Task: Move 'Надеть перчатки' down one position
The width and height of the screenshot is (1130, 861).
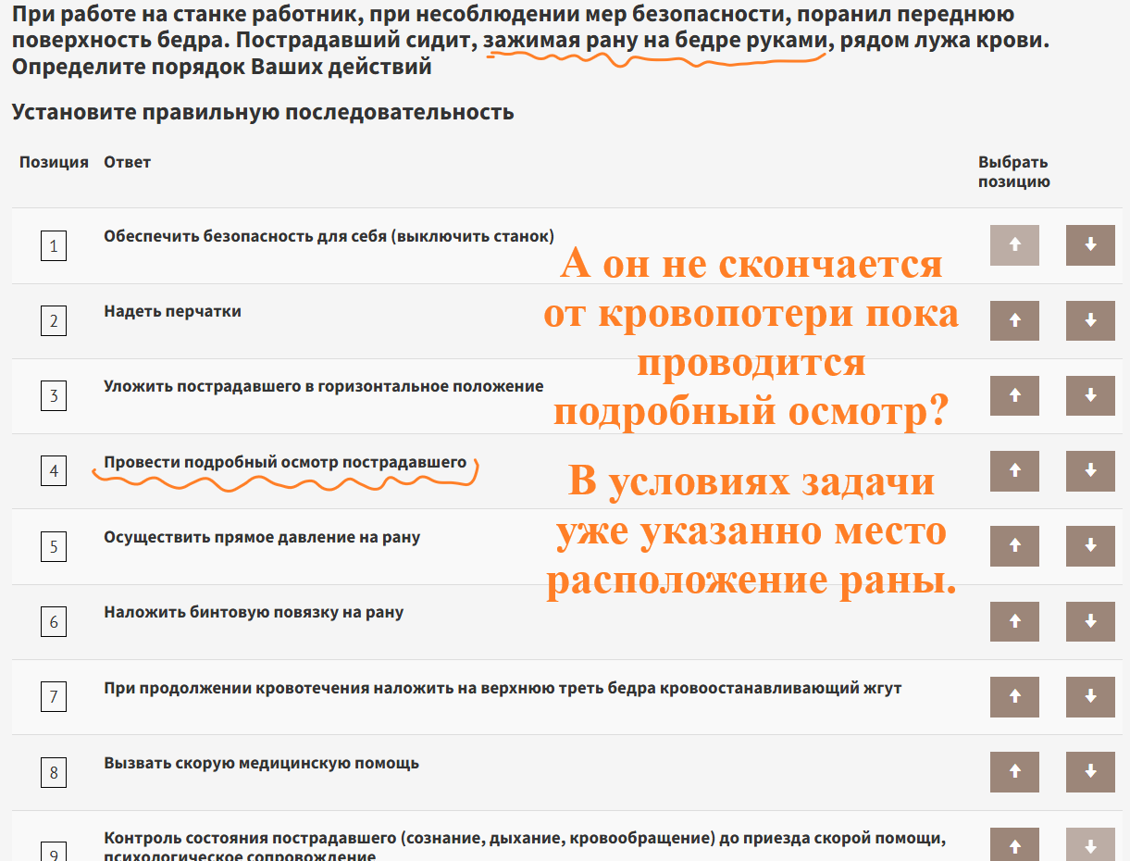Action: click(1090, 320)
